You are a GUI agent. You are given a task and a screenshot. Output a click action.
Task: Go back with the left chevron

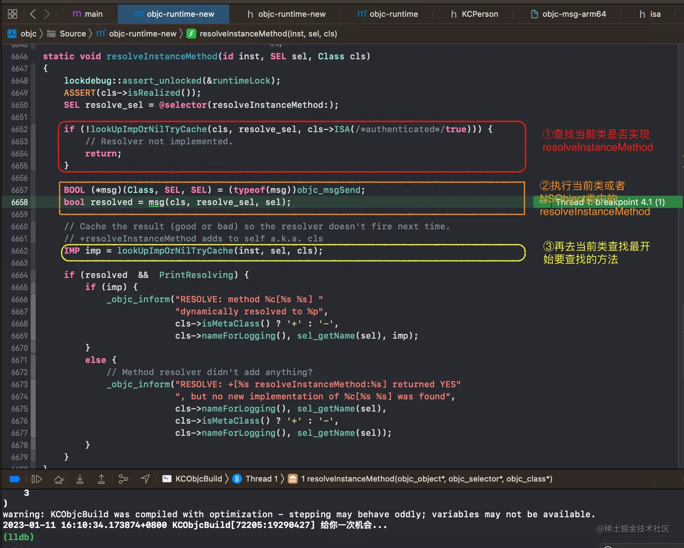click(33, 14)
